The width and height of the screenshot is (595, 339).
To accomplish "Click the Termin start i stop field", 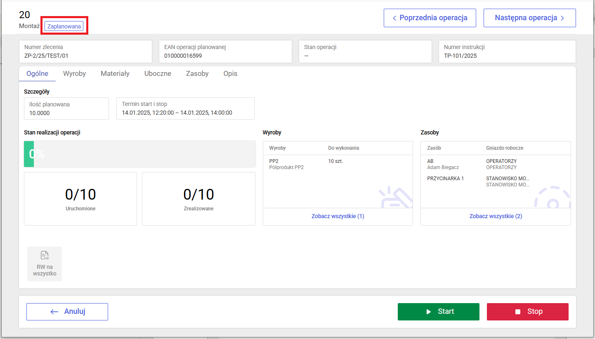I will click(x=185, y=108).
